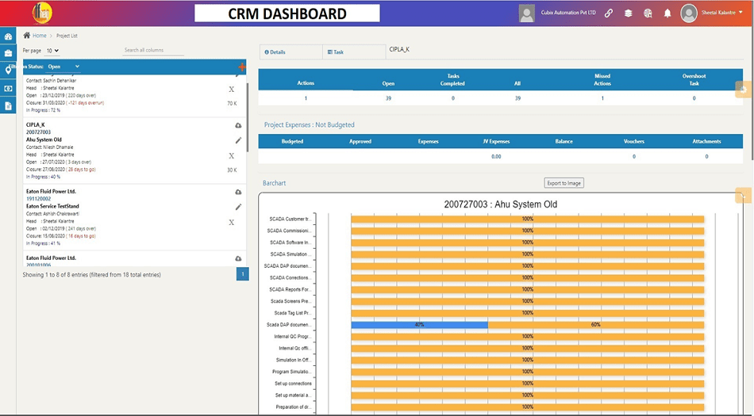This screenshot has height=416, width=754.
Task: Click 'Project Expenses : Not Budgeted' heading
Action: pos(310,124)
